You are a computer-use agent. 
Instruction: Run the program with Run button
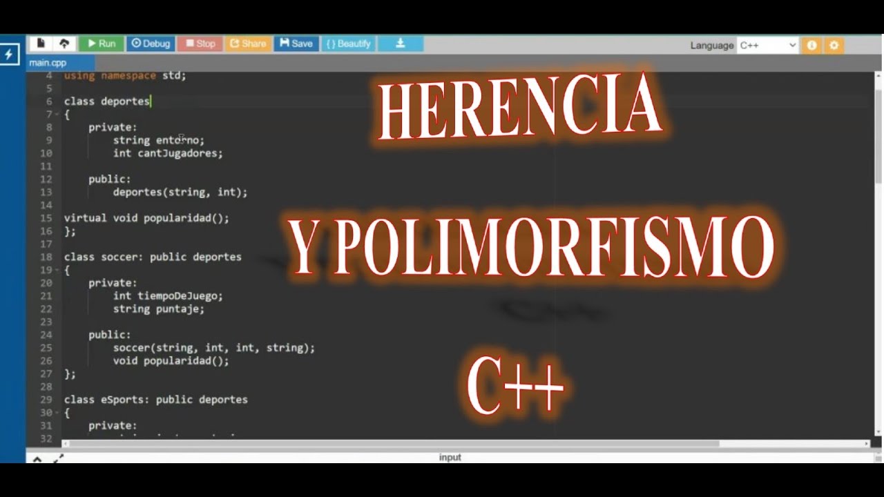[x=101, y=43]
